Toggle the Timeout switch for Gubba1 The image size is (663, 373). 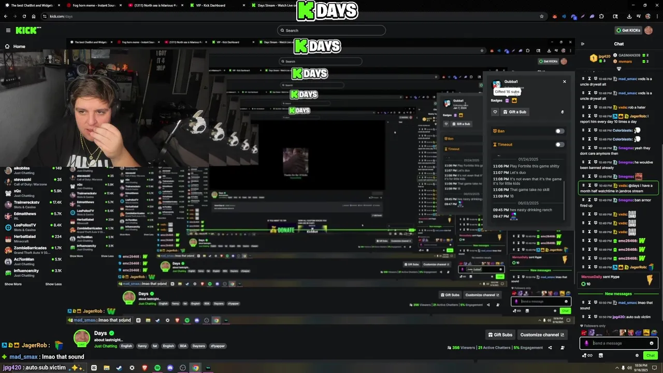coord(559,145)
